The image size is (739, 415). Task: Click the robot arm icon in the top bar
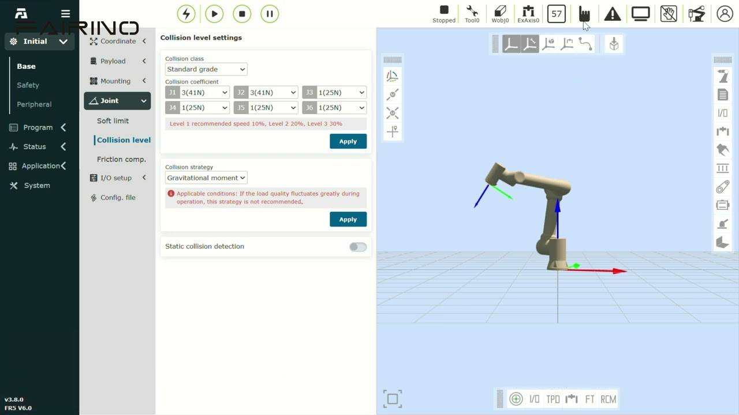[x=697, y=14]
